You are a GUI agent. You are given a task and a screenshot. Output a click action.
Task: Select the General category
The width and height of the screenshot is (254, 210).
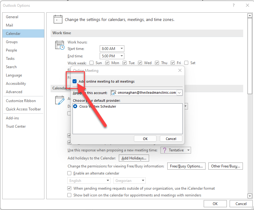(x=23, y=17)
